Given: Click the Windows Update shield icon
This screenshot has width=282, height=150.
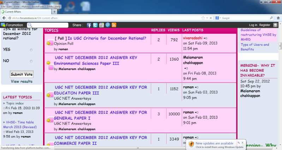Looking at the screenshot, I should click(191, 144).
